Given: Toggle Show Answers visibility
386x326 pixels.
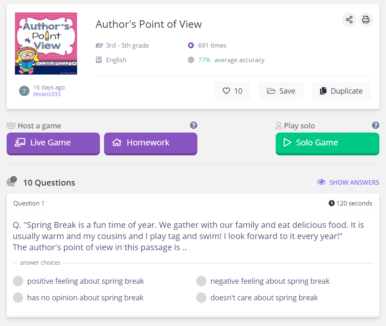Looking at the screenshot, I should click(348, 182).
